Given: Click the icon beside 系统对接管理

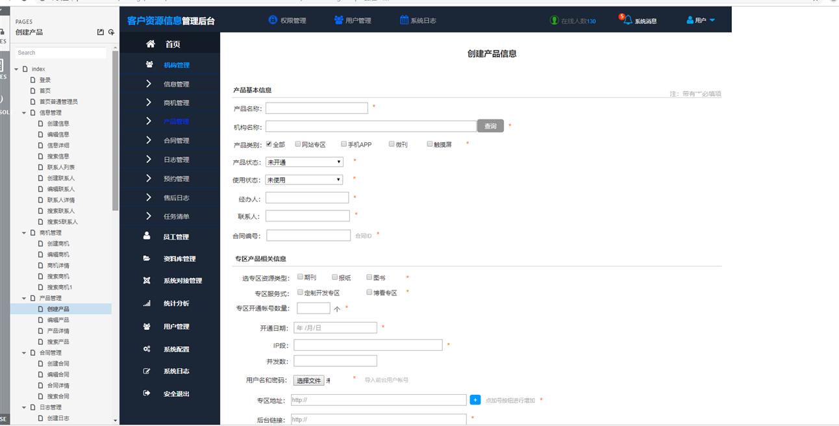Looking at the screenshot, I should 147,281.
